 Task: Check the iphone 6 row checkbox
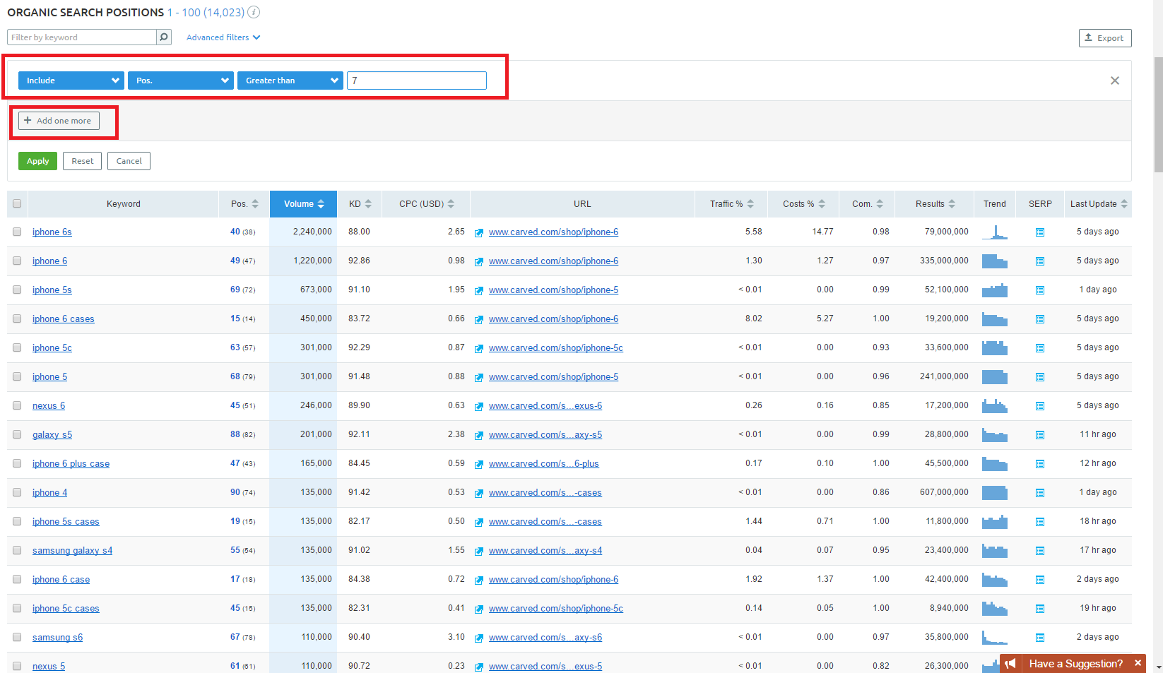[x=17, y=261]
